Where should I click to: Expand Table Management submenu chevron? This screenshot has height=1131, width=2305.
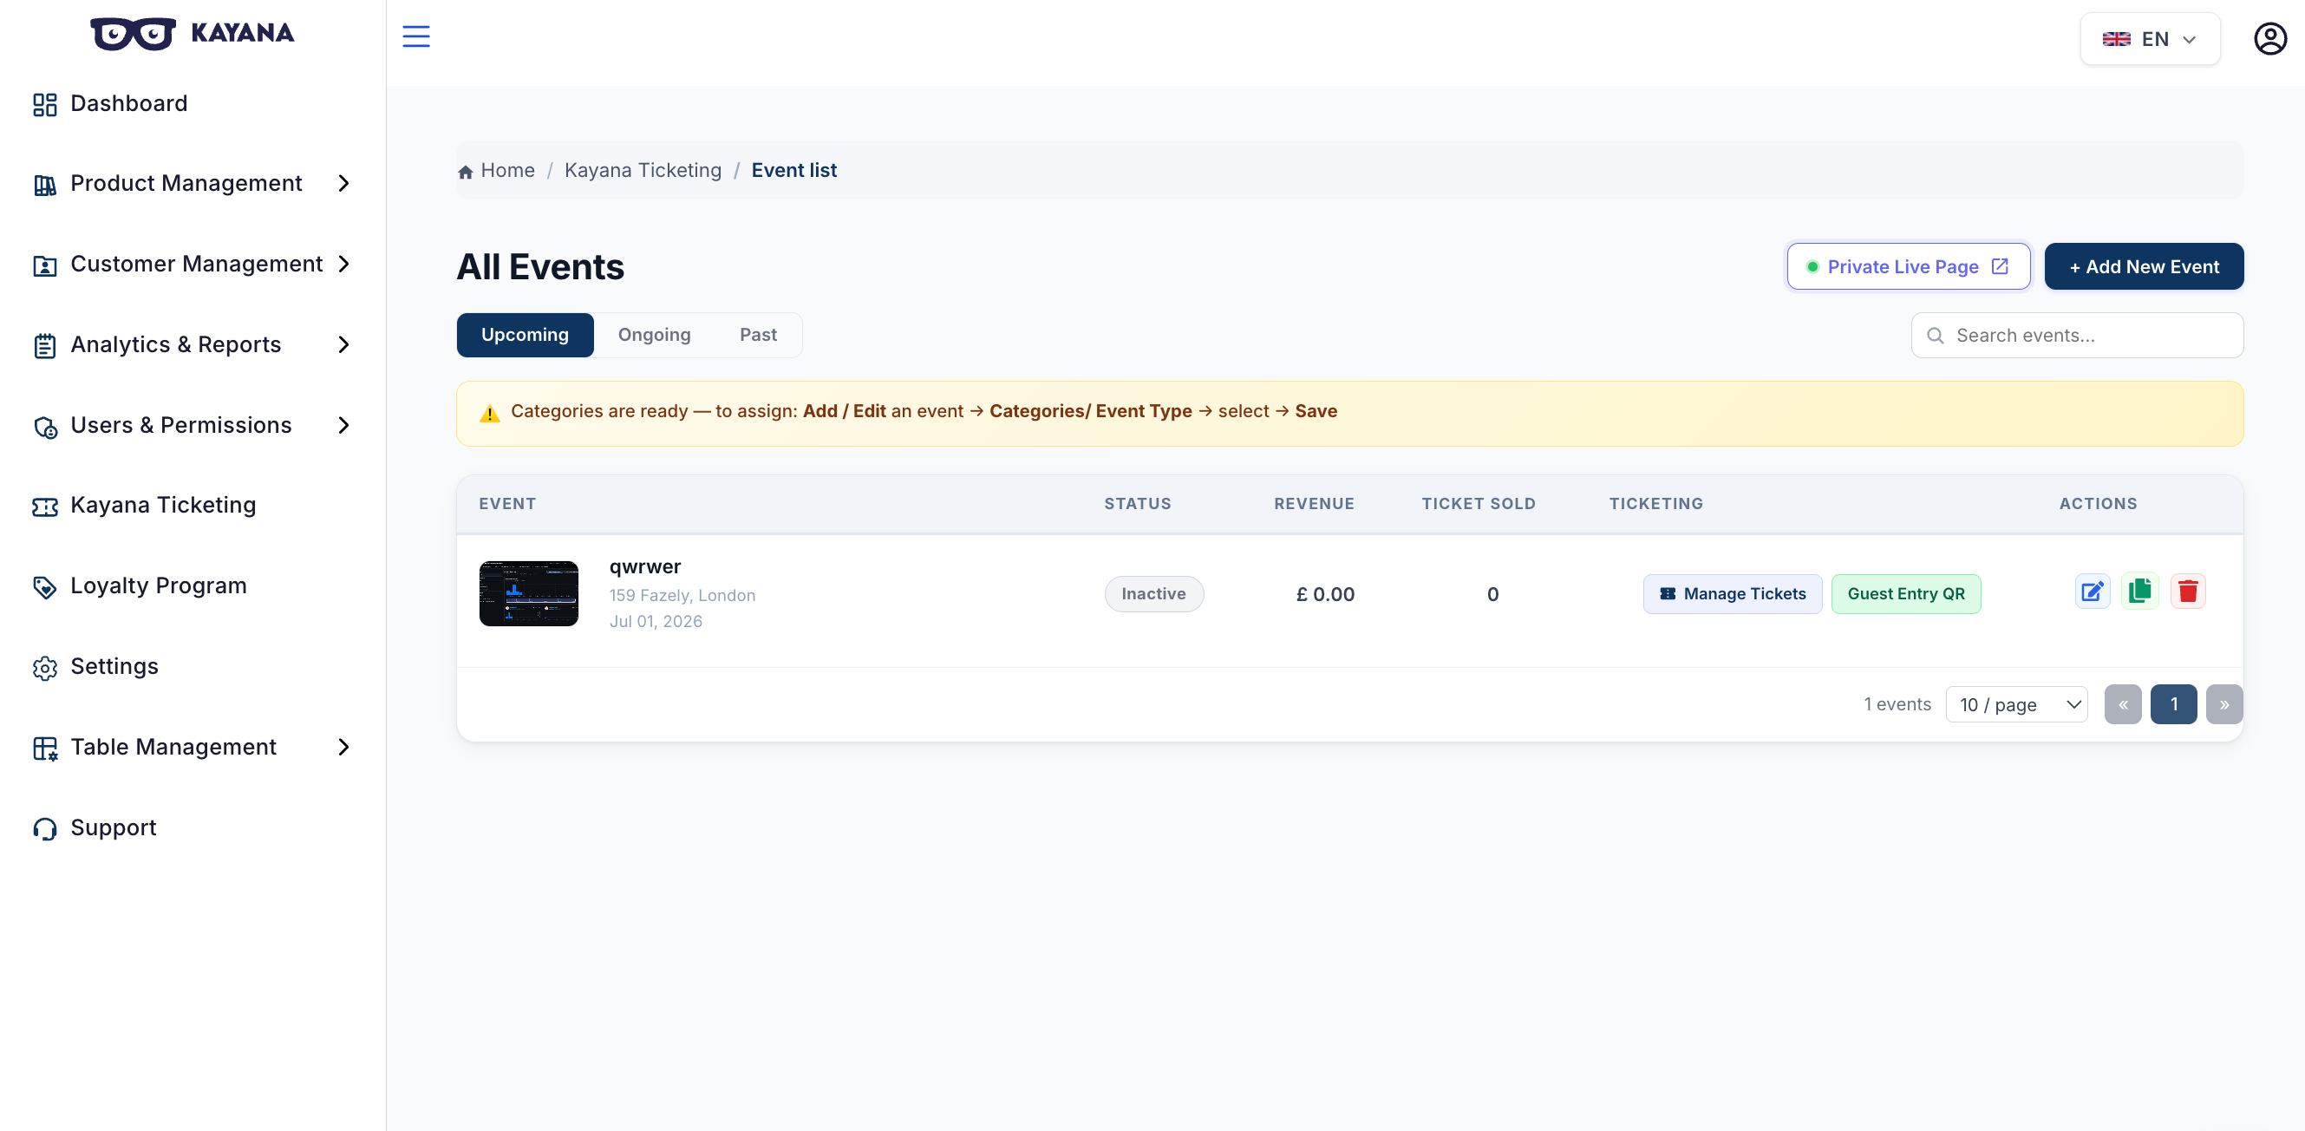[x=343, y=747]
